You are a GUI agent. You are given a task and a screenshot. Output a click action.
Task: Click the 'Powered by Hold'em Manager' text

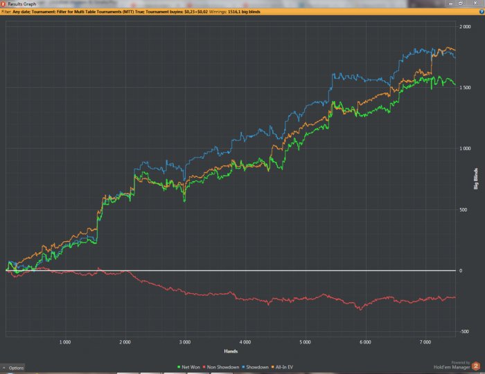(x=452, y=365)
